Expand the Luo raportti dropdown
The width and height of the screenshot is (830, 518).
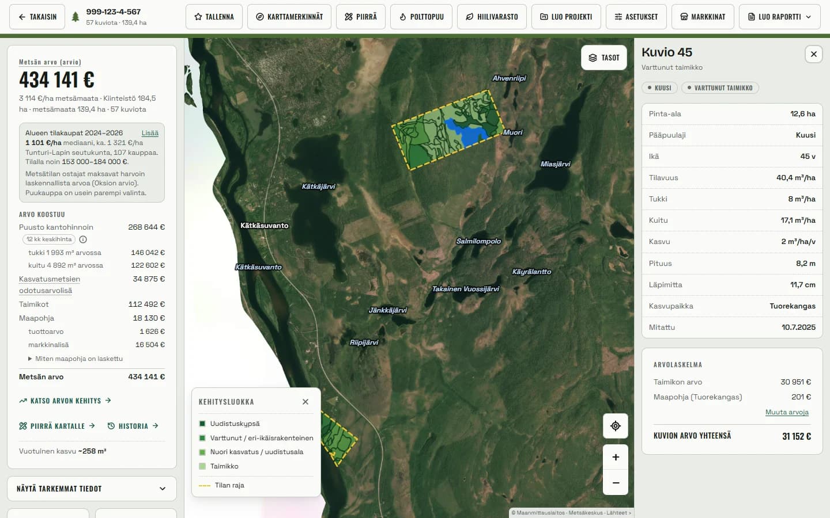(780, 17)
